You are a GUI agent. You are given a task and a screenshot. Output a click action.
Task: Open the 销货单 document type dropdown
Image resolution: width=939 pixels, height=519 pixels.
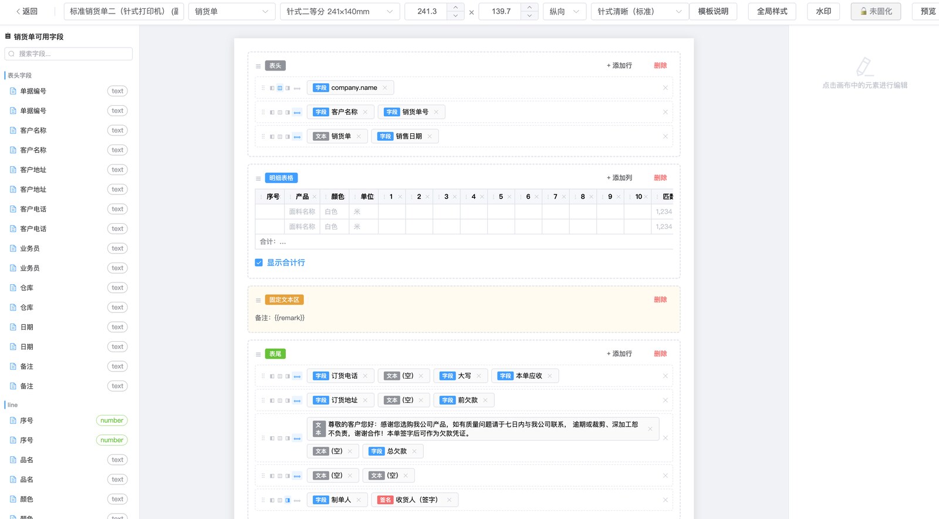pos(231,11)
